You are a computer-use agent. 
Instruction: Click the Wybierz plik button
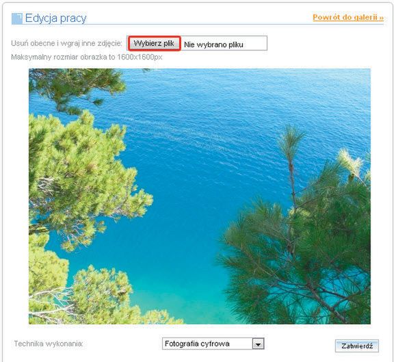click(x=154, y=43)
